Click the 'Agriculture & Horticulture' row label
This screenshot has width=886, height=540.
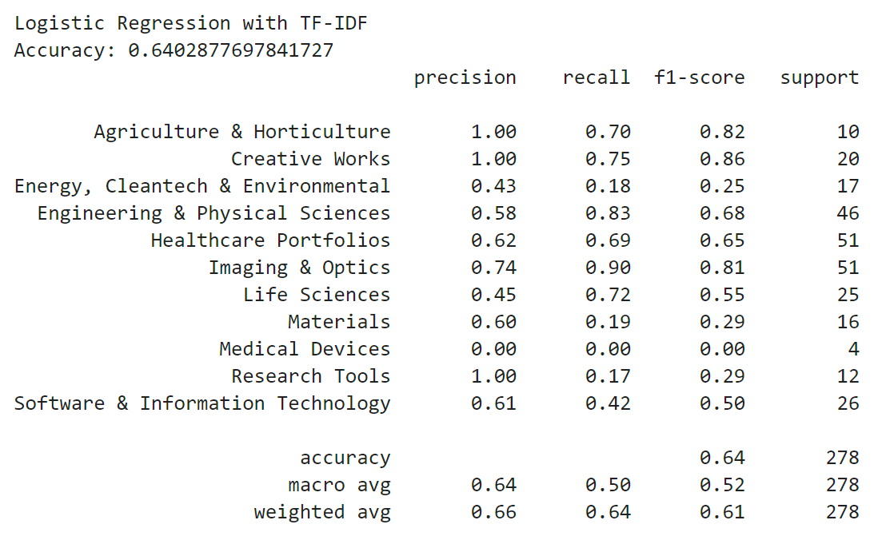(241, 132)
